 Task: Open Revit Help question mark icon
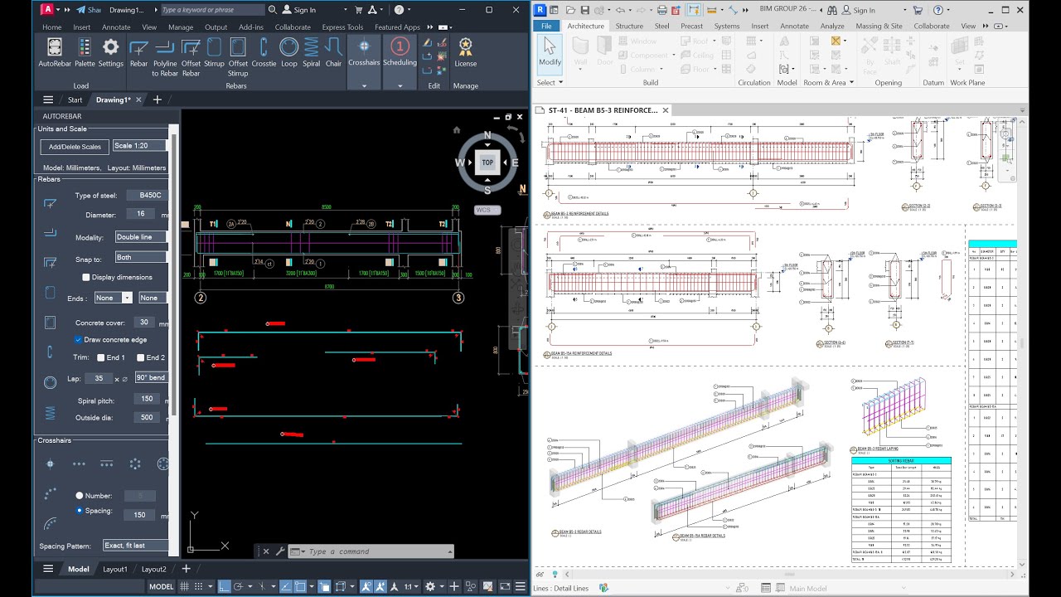point(937,10)
